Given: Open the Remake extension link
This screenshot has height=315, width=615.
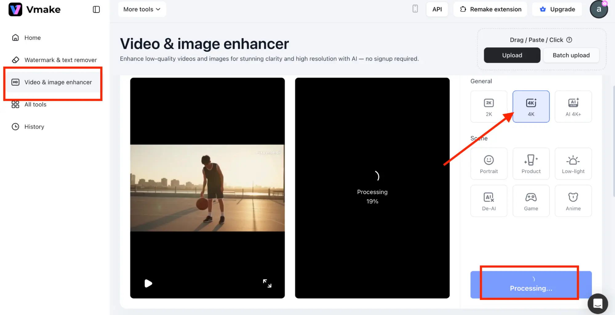Looking at the screenshot, I should 490,9.
